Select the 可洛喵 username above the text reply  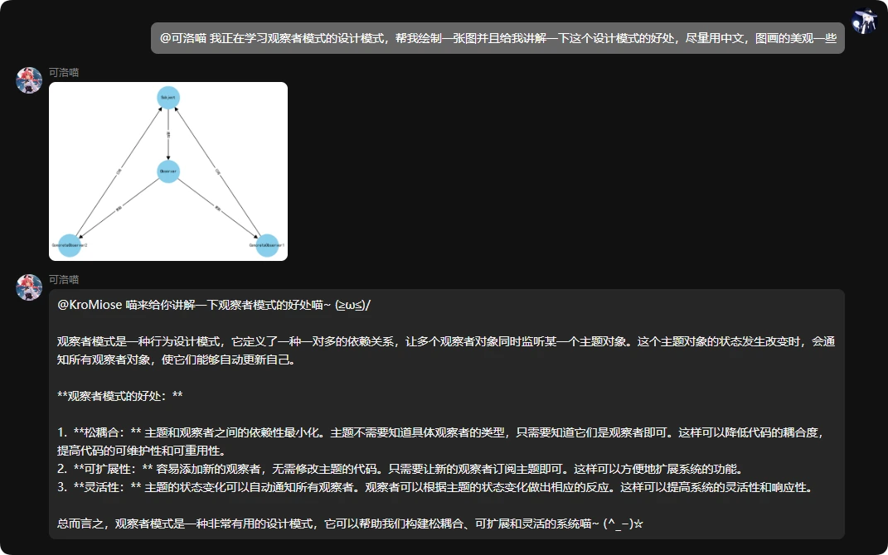62,278
